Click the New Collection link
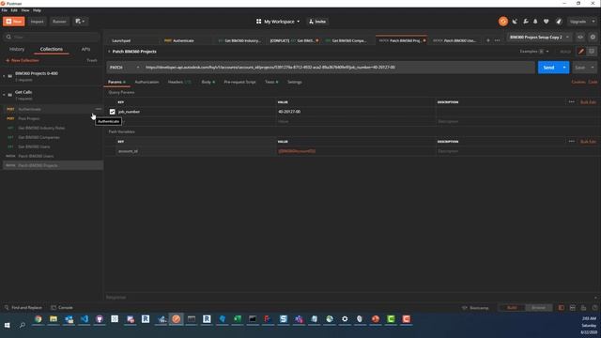This screenshot has height=338, width=601. click(x=23, y=60)
